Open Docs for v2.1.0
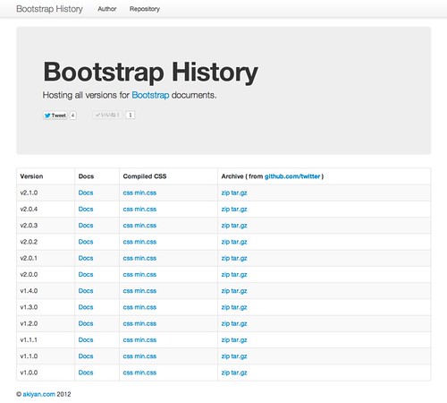Screen dimensions: 447x403 pyautogui.click(x=86, y=193)
